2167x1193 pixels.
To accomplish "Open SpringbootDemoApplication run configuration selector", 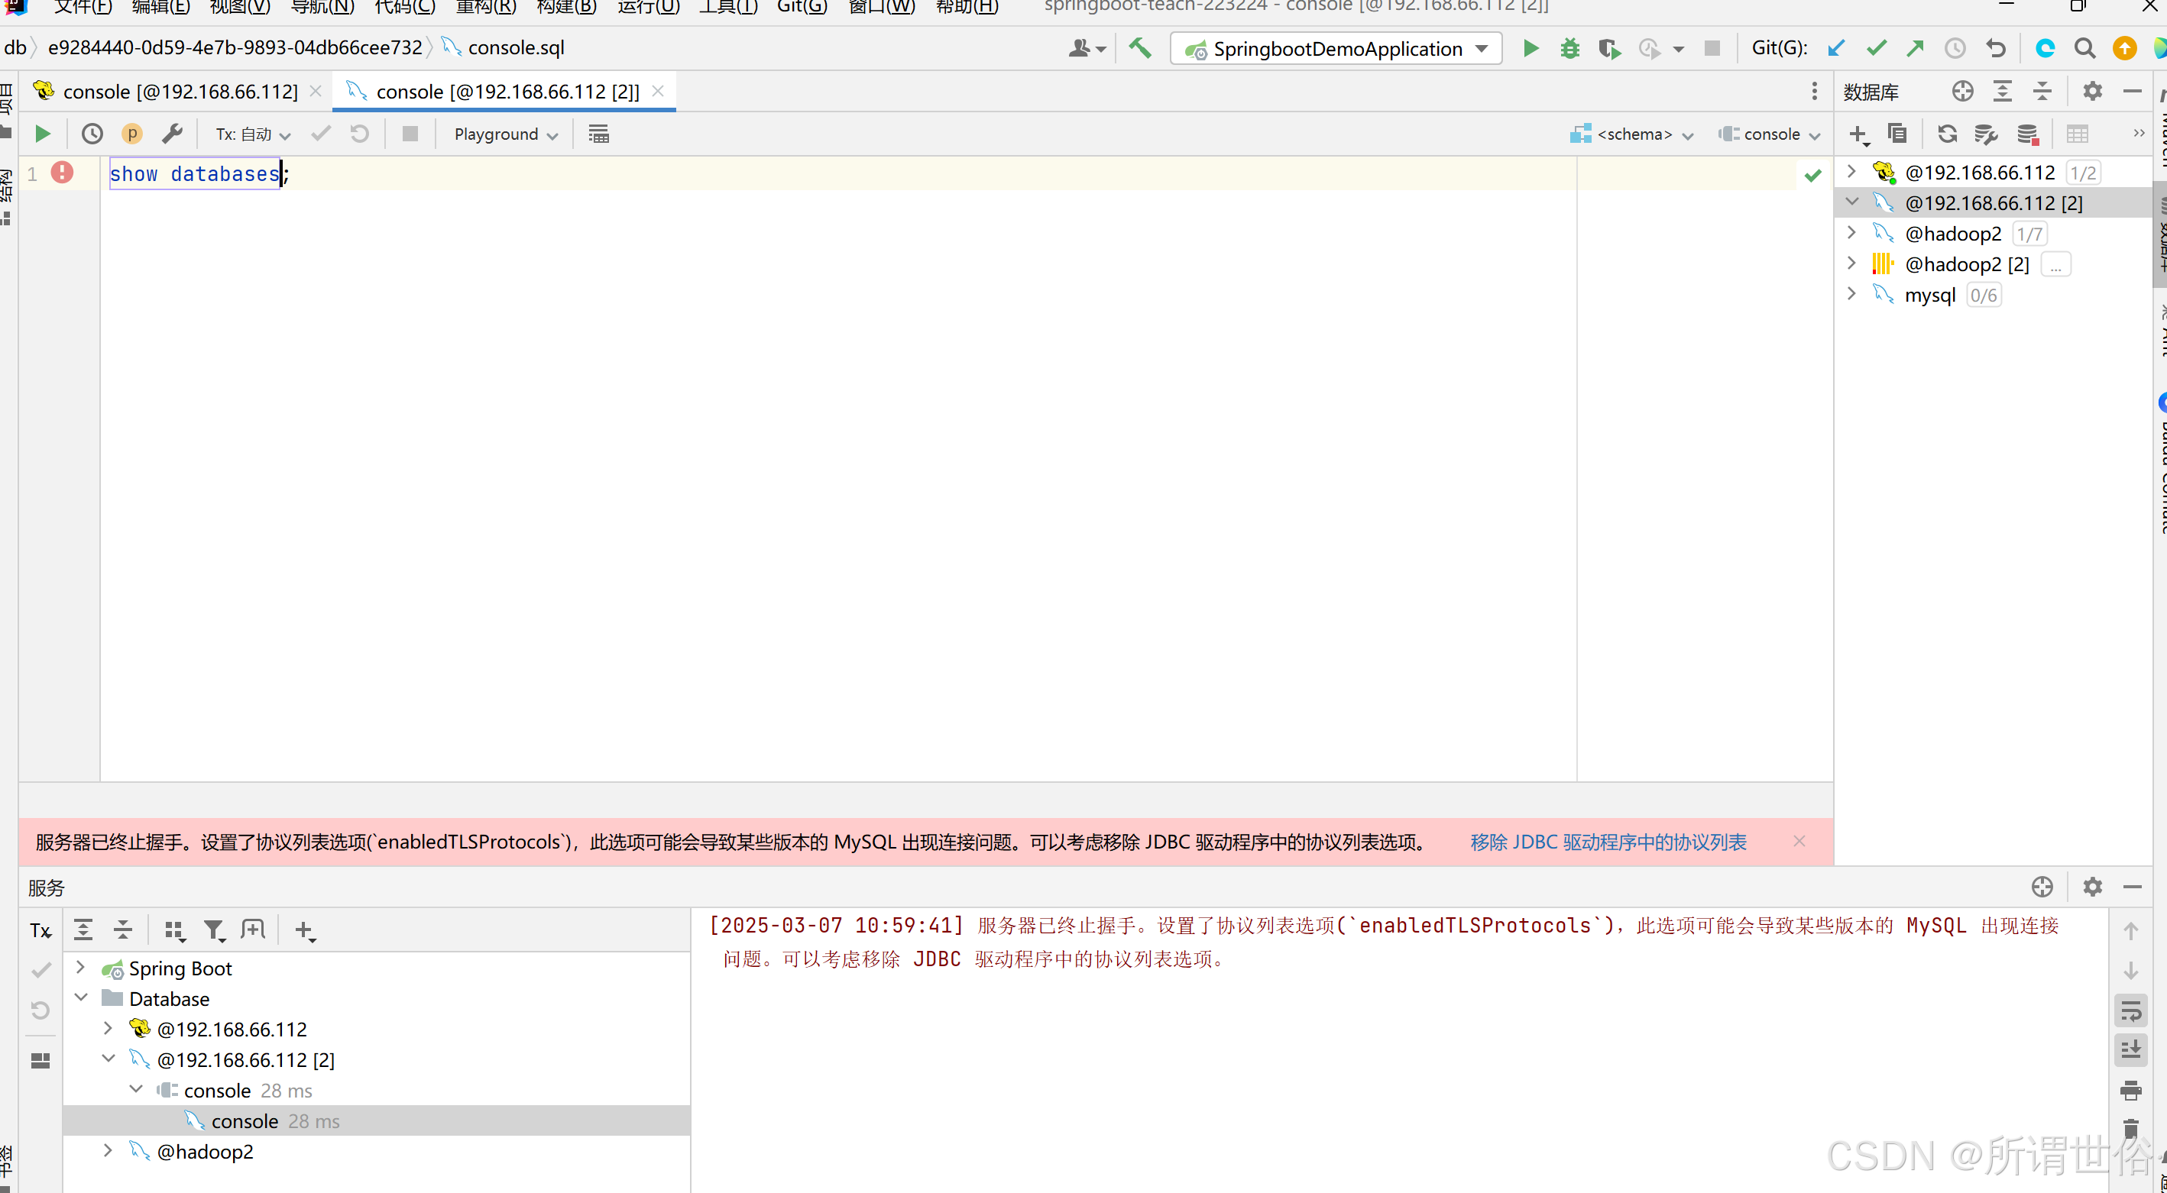I will point(1336,49).
